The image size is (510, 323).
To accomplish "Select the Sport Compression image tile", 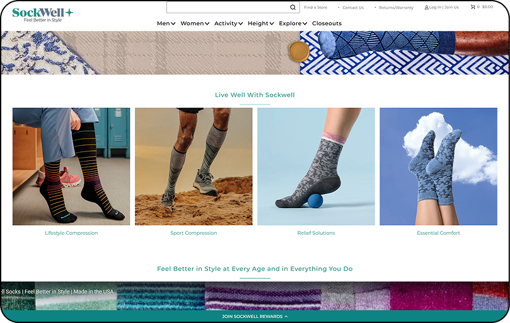I will point(194,166).
